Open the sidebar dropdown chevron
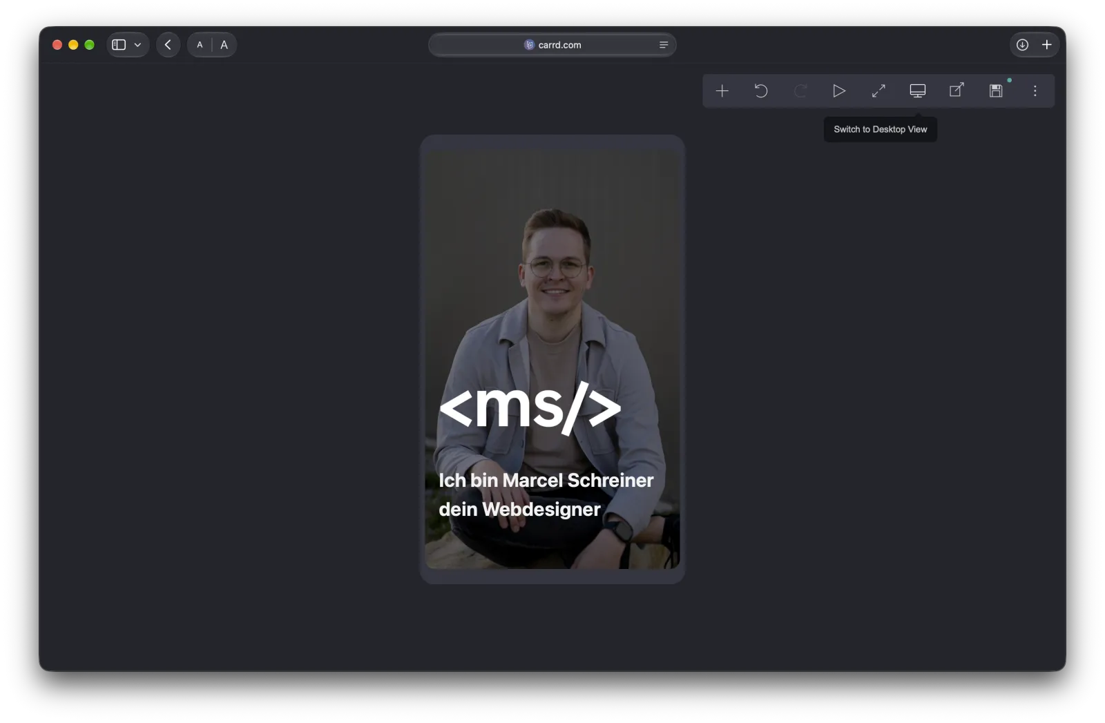Image resolution: width=1105 pixels, height=723 pixels. [137, 45]
